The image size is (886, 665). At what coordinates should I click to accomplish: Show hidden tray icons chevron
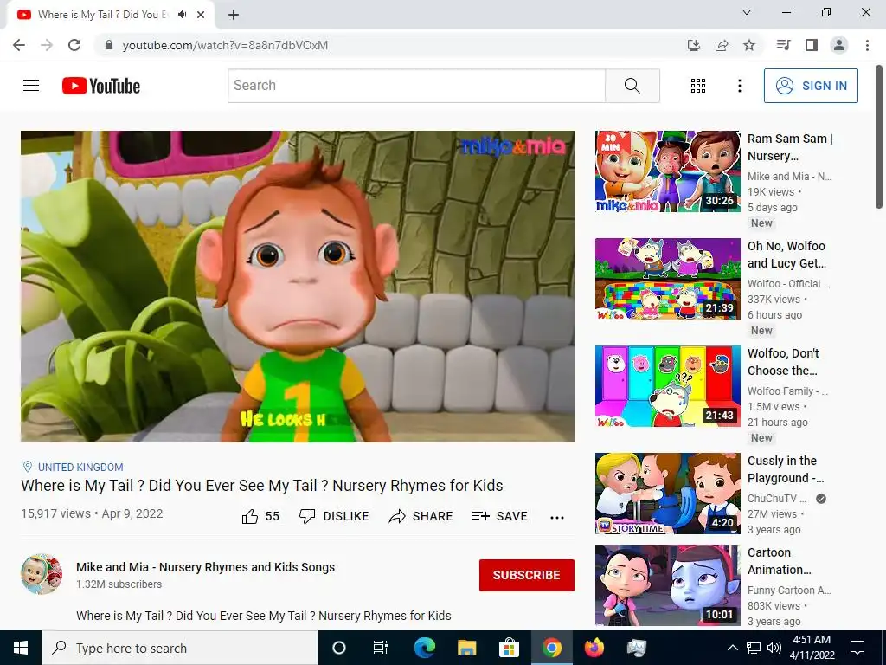point(732,648)
